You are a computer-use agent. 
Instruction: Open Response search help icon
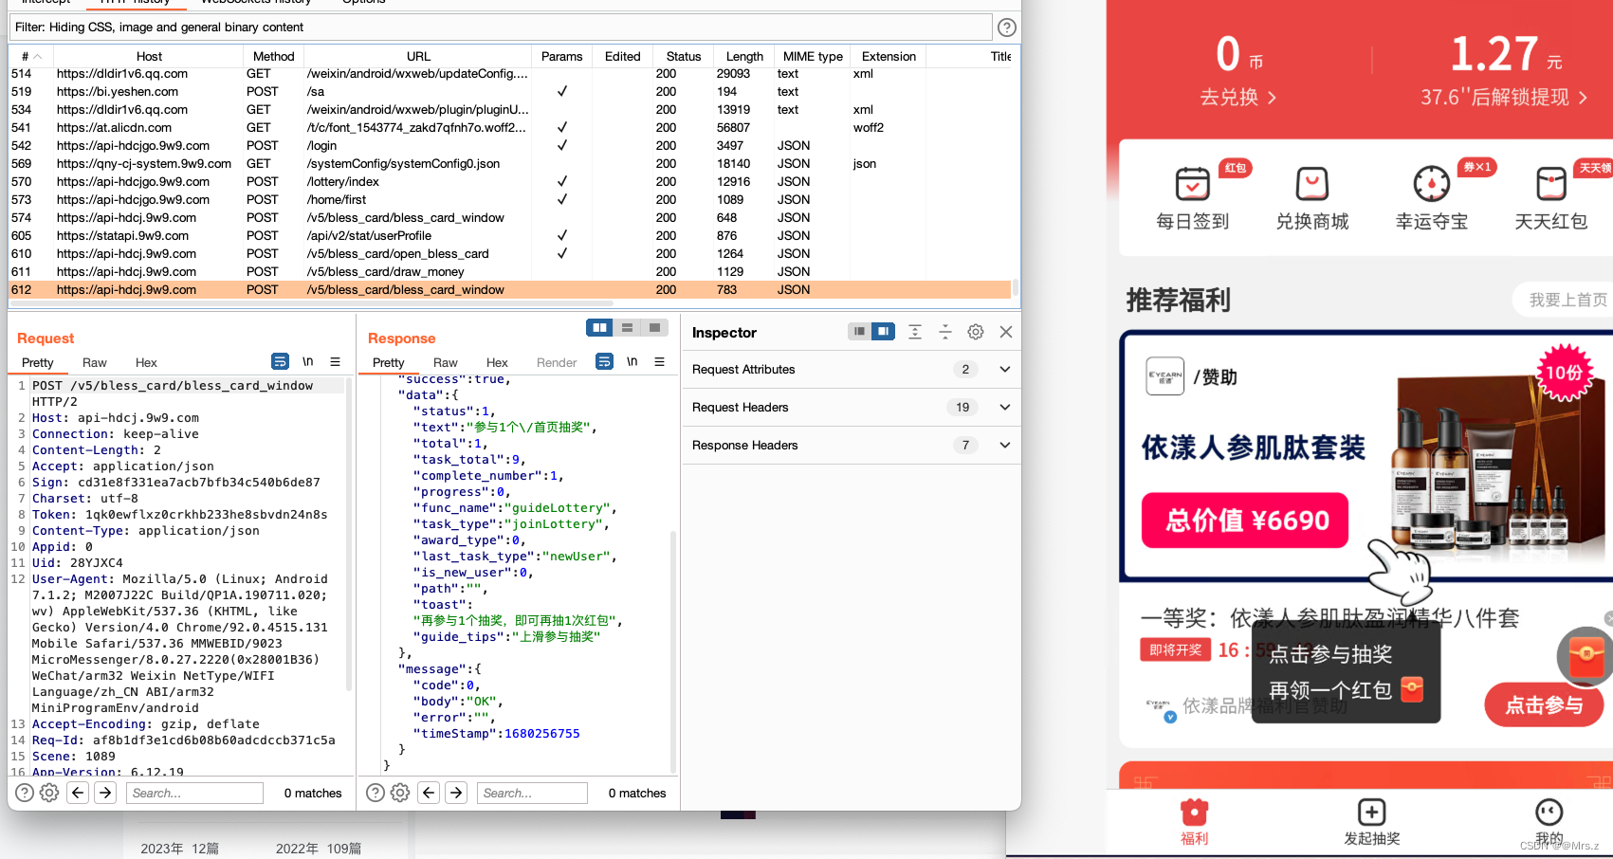[x=376, y=793]
